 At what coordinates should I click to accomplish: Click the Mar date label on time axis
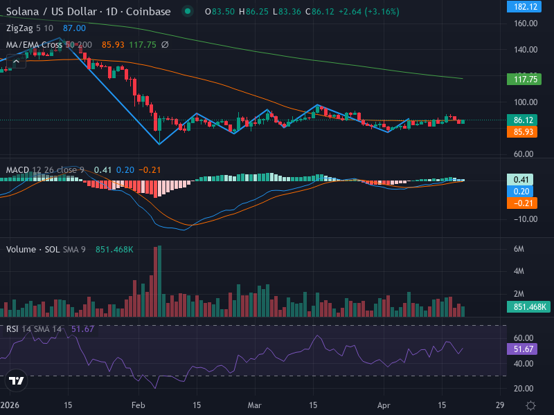click(x=254, y=405)
